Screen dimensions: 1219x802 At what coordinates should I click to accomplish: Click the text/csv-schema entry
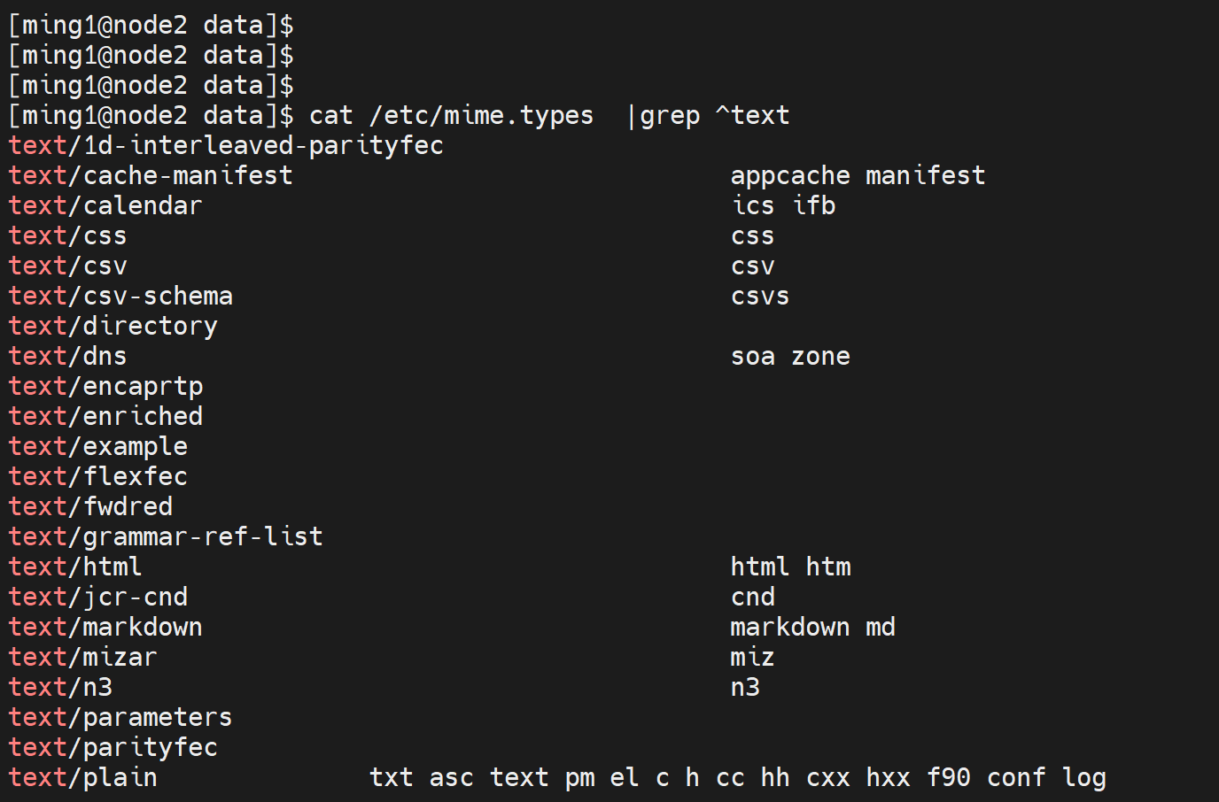click(x=120, y=297)
